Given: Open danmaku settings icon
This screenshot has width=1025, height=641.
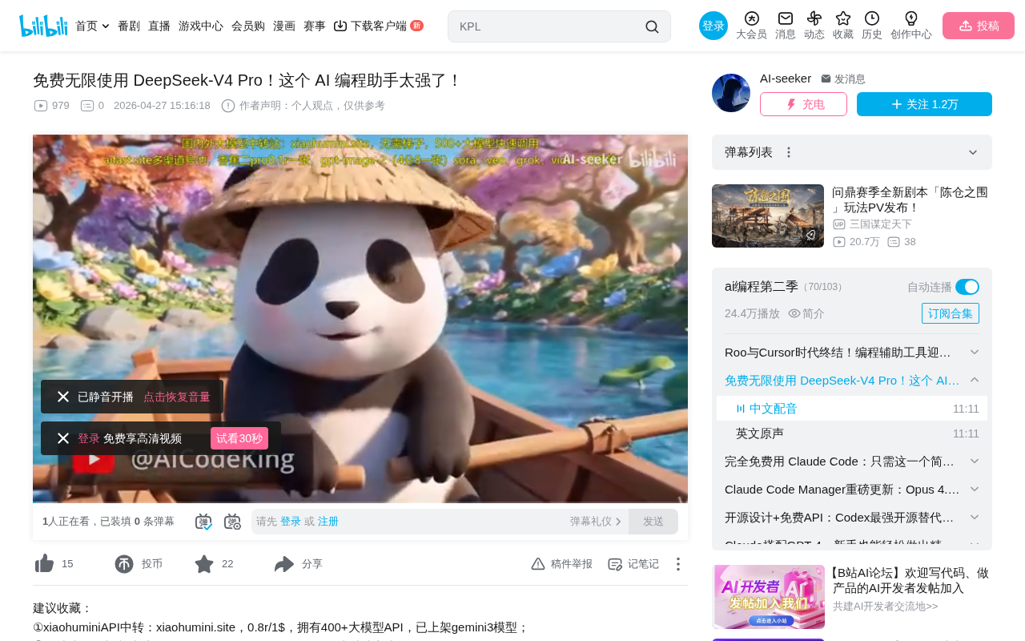Looking at the screenshot, I should coord(232,522).
